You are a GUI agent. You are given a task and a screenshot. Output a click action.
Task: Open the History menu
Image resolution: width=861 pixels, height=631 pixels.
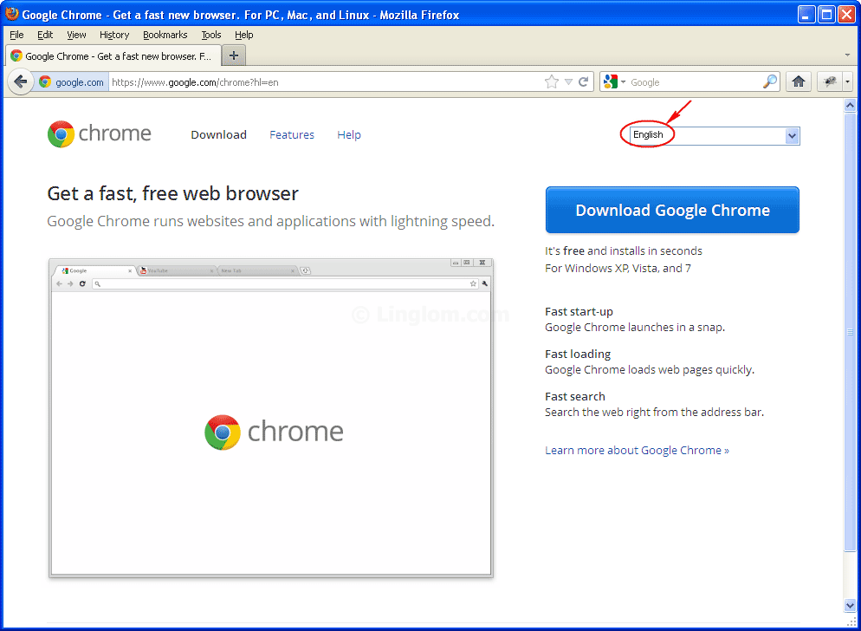(x=114, y=35)
